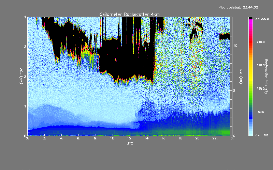Click the "5" tick on the AGL (kft) axis
Image resolution: width=273 pixels, height=170 pixels.
pyautogui.click(x=234, y=91)
